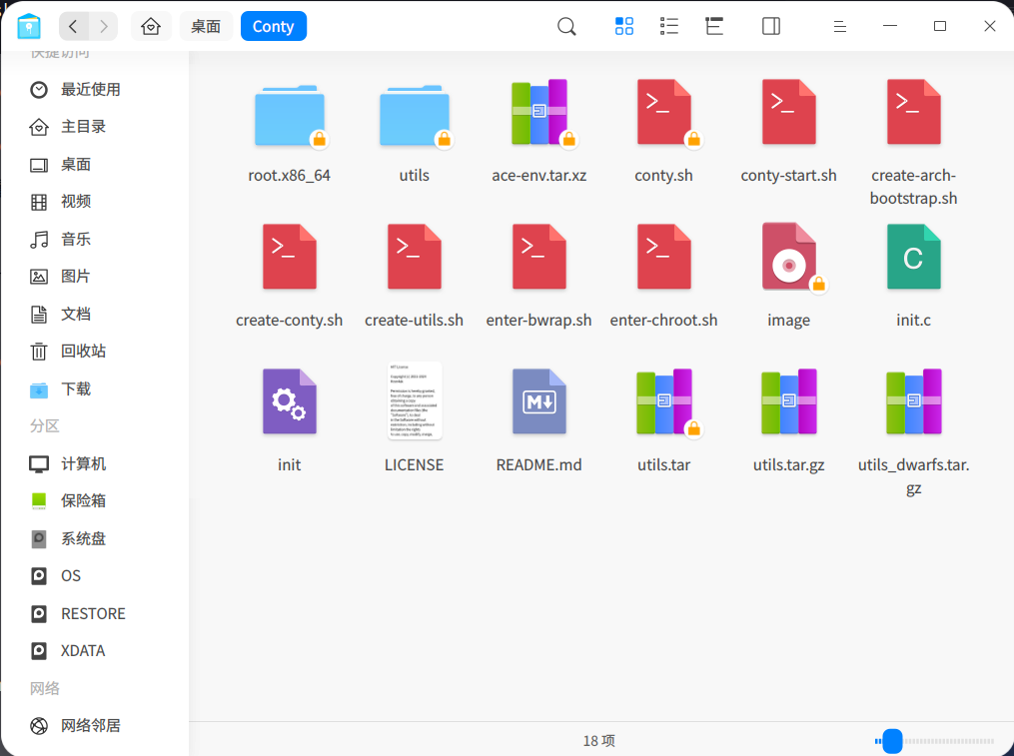Go forward to next folder
Image resolution: width=1014 pixels, height=756 pixels.
click(x=104, y=27)
